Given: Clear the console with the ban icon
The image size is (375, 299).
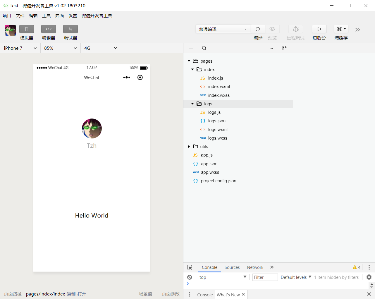Looking at the screenshot, I should click(190, 277).
